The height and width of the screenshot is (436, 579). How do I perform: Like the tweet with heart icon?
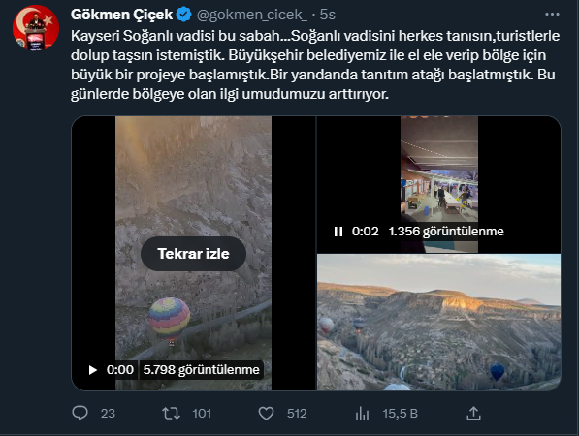coord(266,413)
